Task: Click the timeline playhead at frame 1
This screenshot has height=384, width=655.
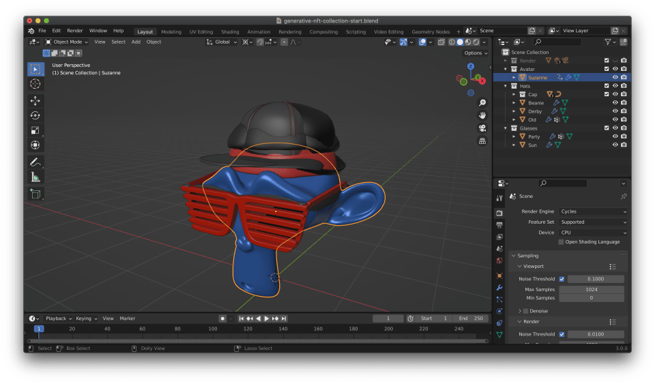Action: pos(39,329)
